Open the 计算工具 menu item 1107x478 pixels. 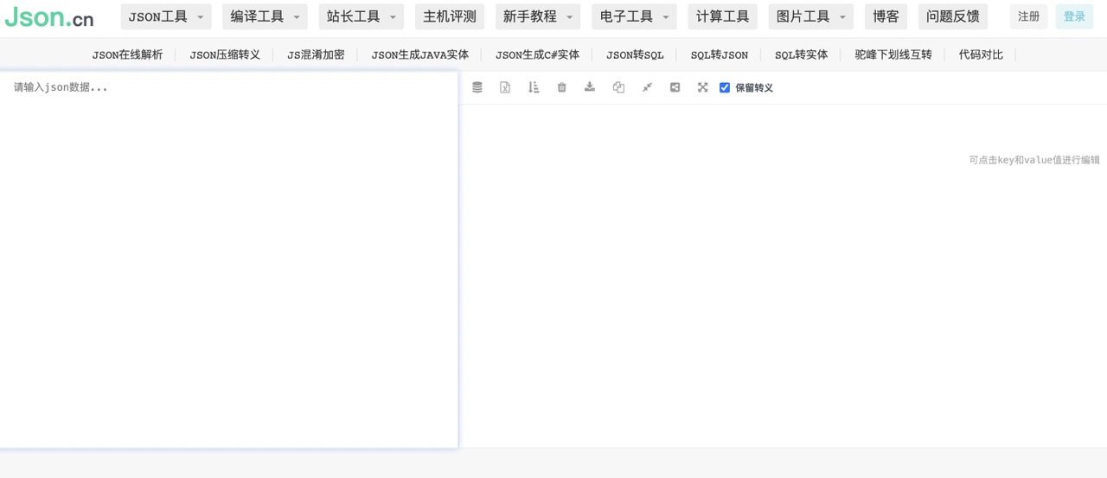point(722,16)
